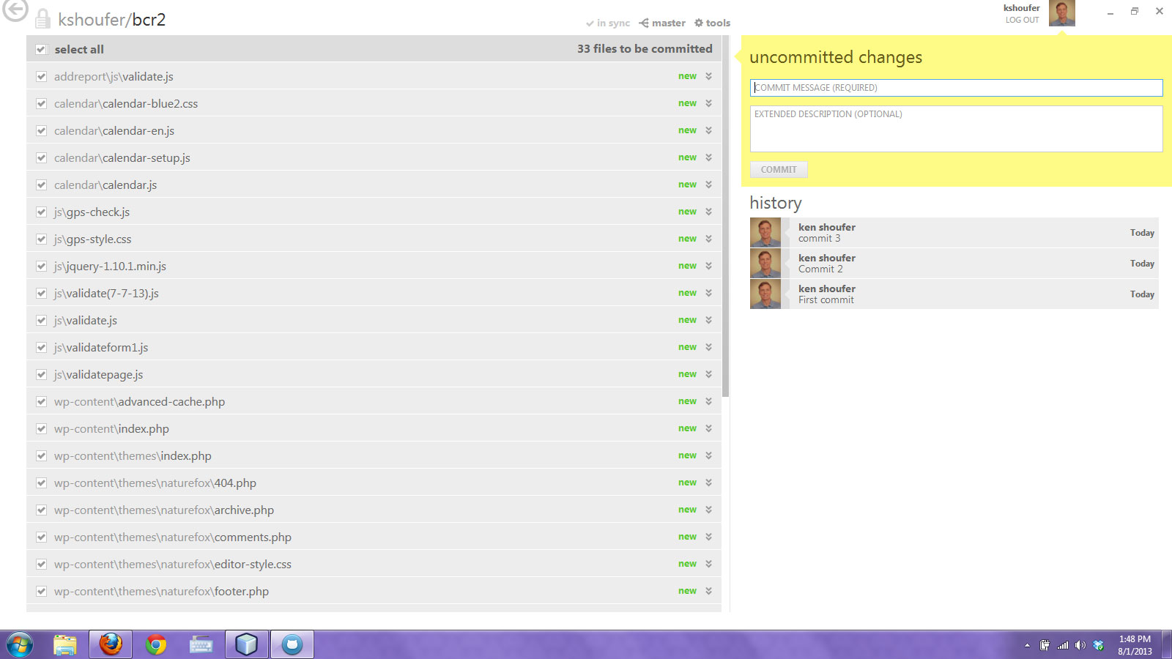Toggle the select all checkbox
The width and height of the screenshot is (1172, 659).
(41, 50)
